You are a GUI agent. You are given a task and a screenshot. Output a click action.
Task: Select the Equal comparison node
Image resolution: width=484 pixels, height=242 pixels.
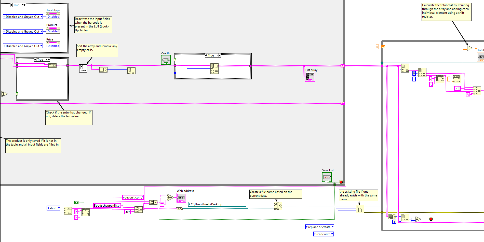click(x=418, y=219)
